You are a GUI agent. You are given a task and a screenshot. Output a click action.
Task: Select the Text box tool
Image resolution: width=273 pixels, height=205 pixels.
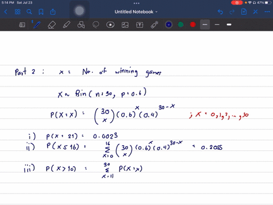[x=140, y=25]
